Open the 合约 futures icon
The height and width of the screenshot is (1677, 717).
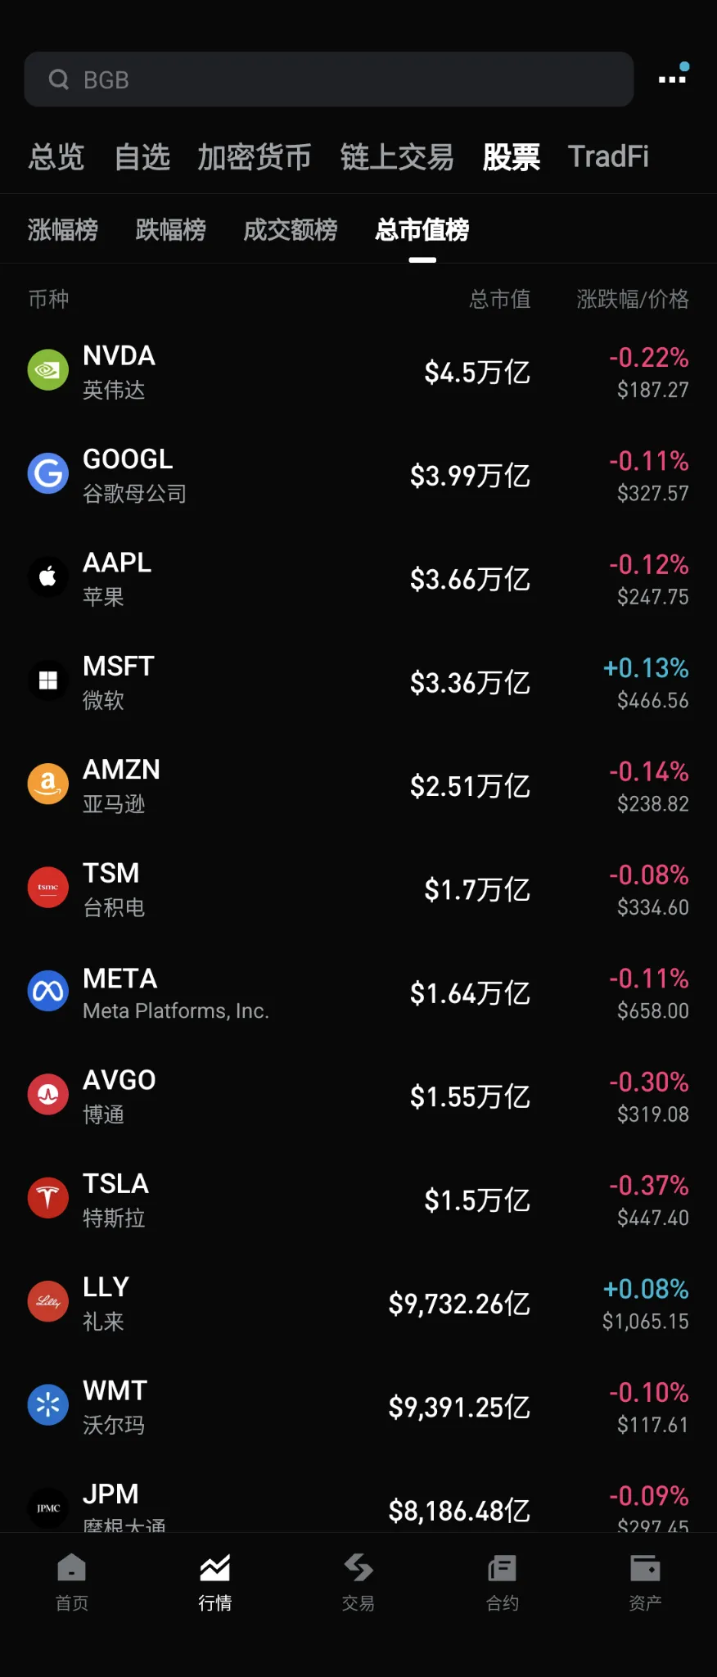click(502, 1568)
